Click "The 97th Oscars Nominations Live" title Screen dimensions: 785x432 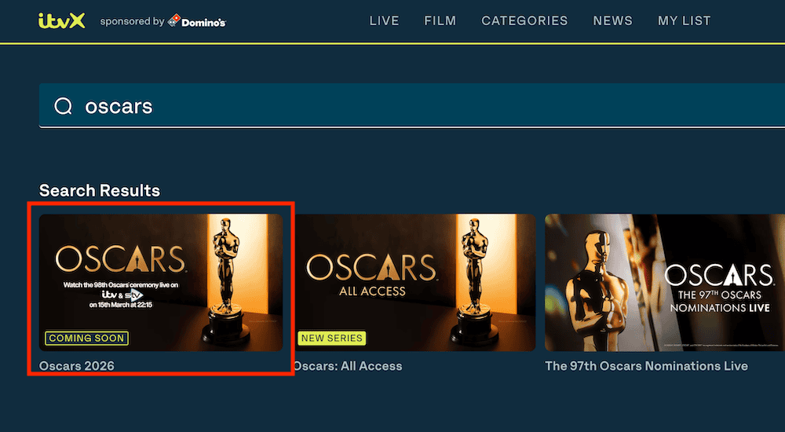coord(646,366)
